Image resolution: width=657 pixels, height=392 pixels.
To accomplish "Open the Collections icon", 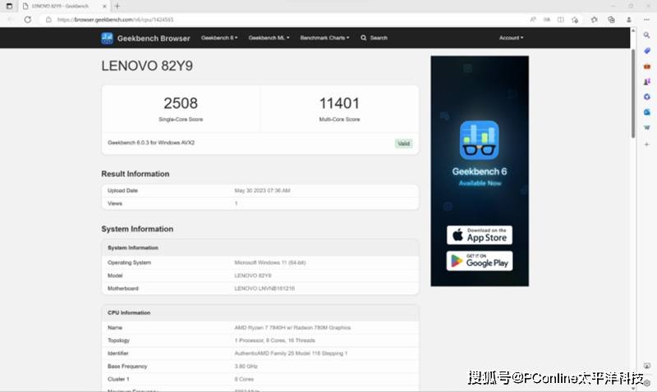I will click(611, 20).
